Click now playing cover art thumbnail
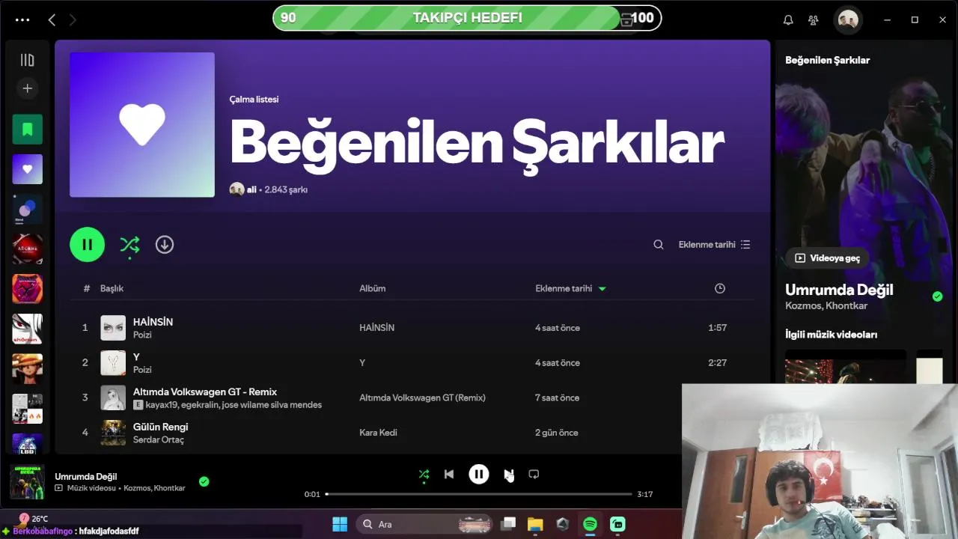The height and width of the screenshot is (539, 958). pyautogui.click(x=27, y=482)
